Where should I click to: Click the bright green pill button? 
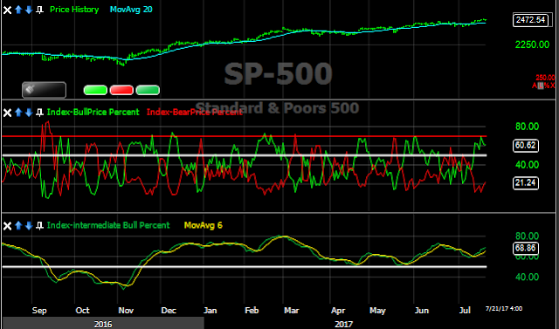click(x=95, y=90)
